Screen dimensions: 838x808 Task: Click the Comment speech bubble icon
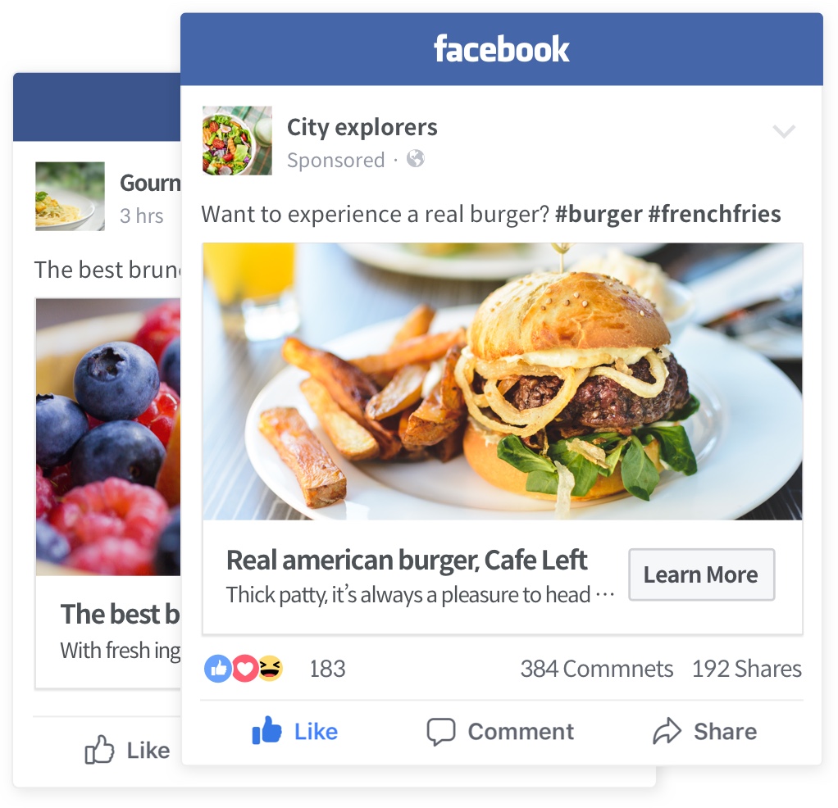(x=441, y=731)
